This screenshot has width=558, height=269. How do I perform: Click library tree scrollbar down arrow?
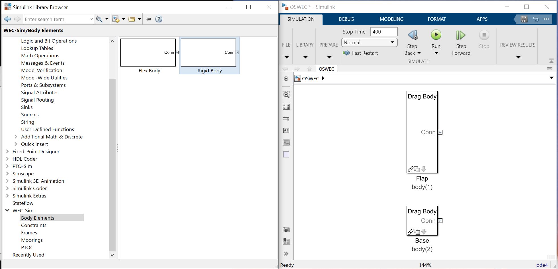[x=112, y=255]
